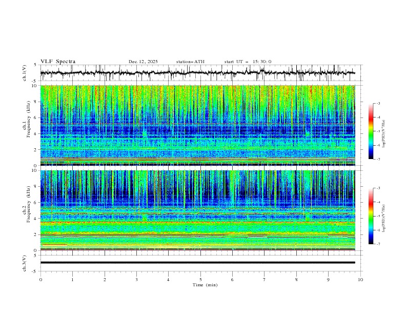Click the "-3" value on ch.1 color bar
Screen dimensions: 406x314
tap(378, 103)
